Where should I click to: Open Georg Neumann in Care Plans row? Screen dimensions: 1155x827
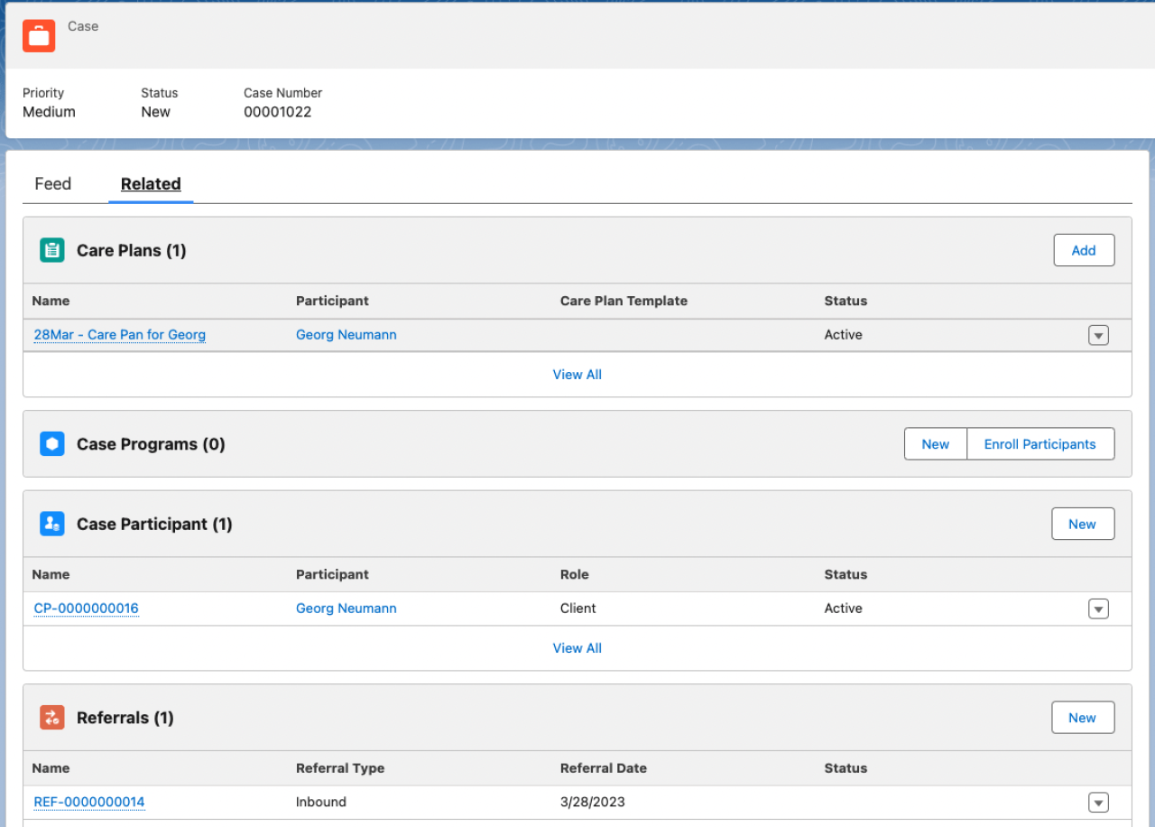tap(346, 335)
